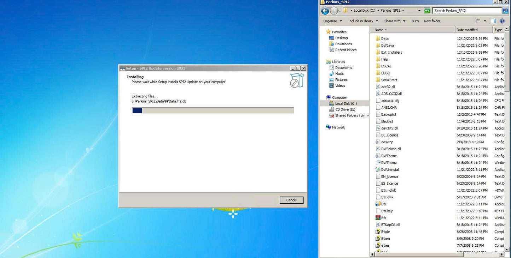511x258 pixels.
Task: Cancel the SPI2 Update installation
Action: (x=291, y=200)
